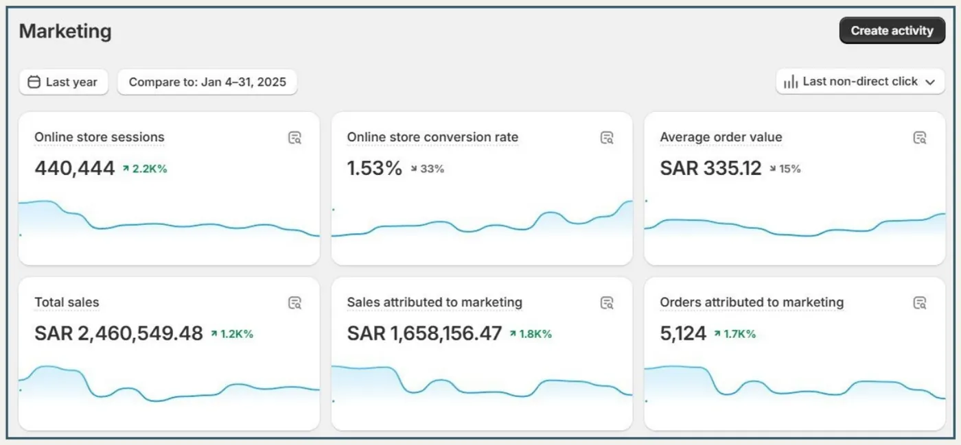
Task: Open report icon on Total sales card
Action: coord(294,303)
